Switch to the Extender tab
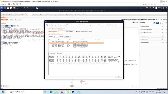 61,15
